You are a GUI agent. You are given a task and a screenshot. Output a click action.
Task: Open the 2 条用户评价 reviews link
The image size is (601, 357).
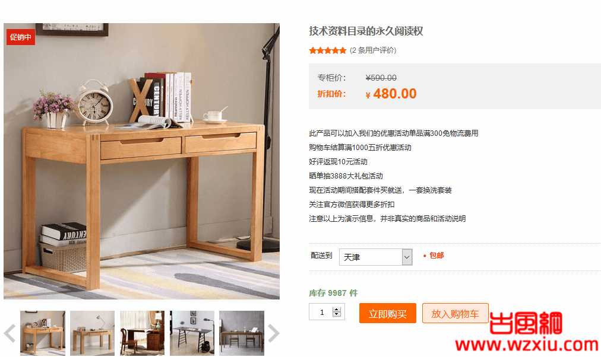pyautogui.click(x=373, y=50)
